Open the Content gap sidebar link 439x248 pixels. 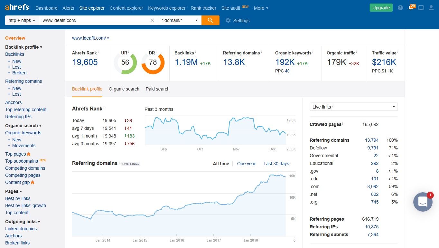tap(17, 182)
